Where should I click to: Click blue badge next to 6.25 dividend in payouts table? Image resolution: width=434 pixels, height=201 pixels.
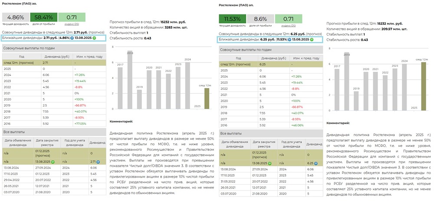(315, 163)
